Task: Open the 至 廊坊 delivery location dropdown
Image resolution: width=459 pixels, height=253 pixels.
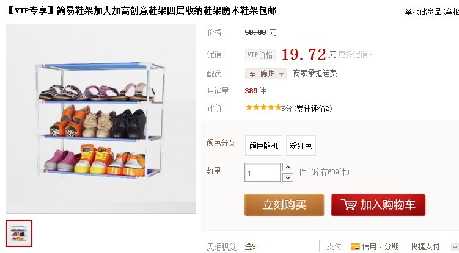Action: pyautogui.click(x=265, y=74)
